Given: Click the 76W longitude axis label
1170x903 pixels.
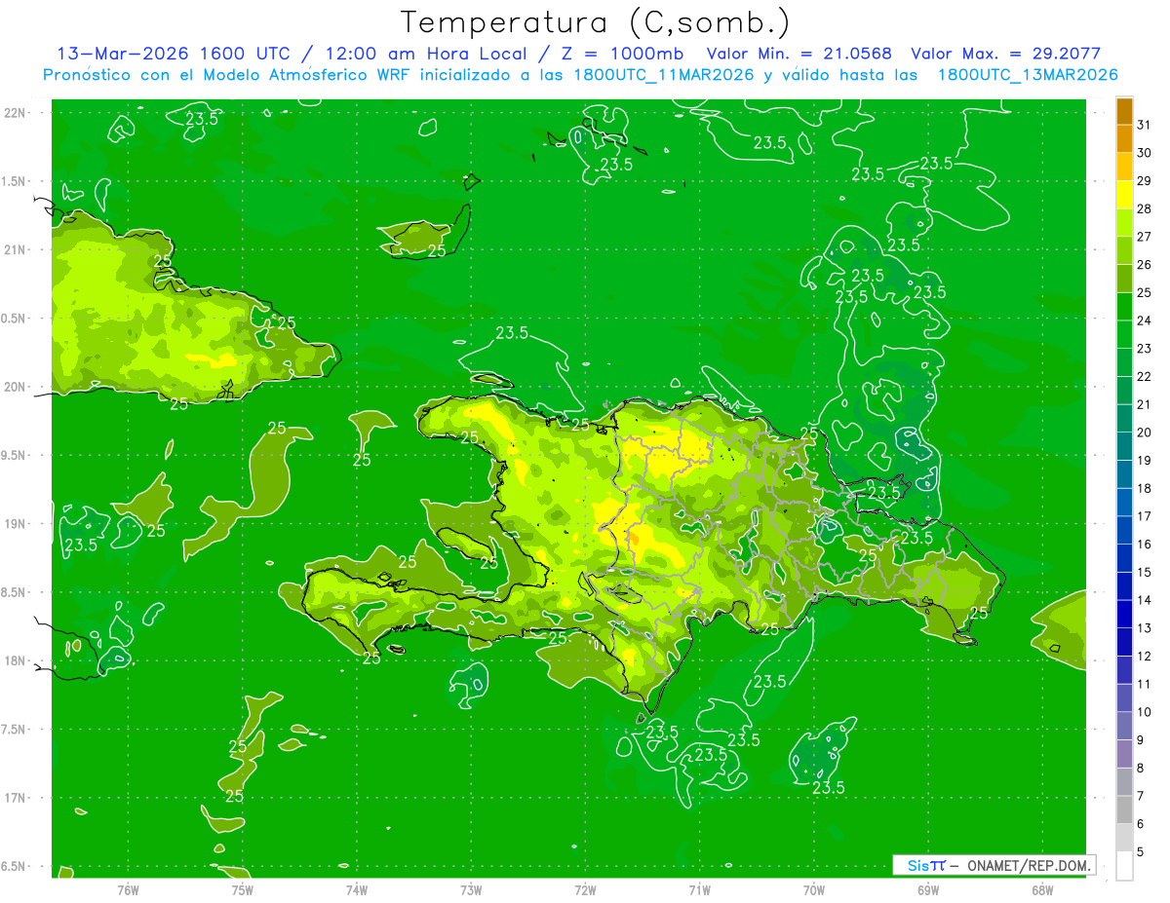Looking at the screenshot, I should pos(128,889).
